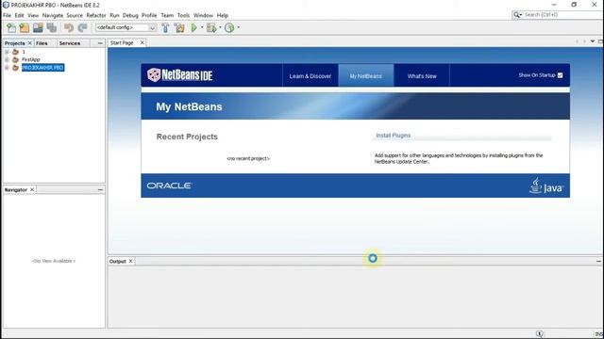Select the Start Page editor tab

click(122, 43)
